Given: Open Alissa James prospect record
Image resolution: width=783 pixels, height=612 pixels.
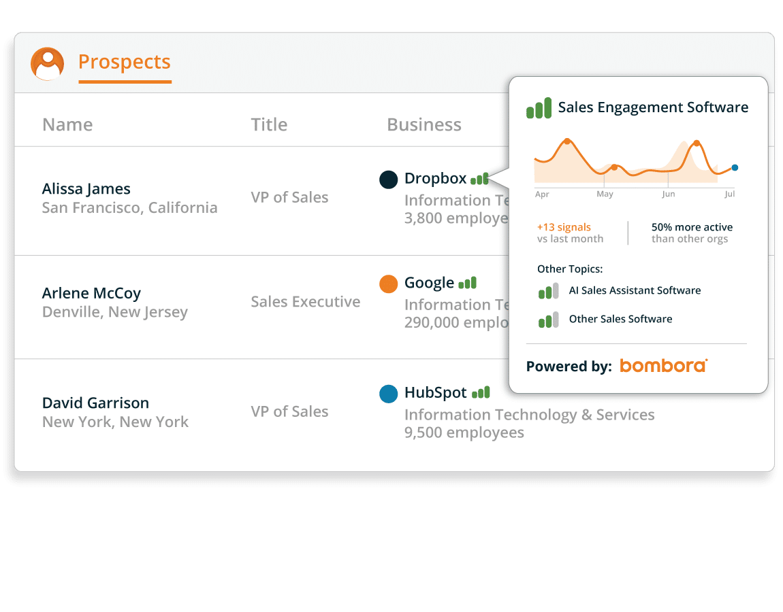Looking at the screenshot, I should 86,189.
